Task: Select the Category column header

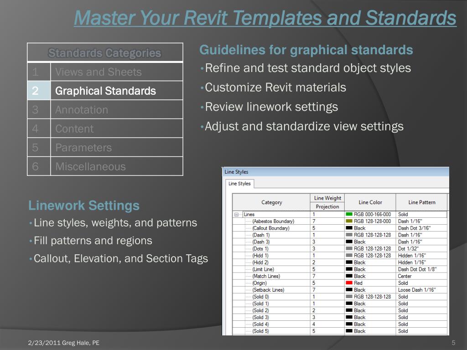Action: (271, 202)
